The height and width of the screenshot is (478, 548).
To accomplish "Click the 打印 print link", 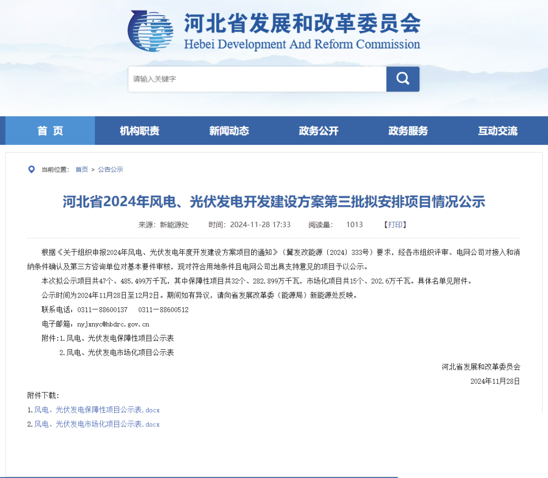I will tap(395, 225).
